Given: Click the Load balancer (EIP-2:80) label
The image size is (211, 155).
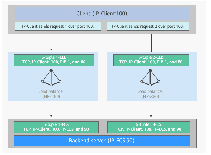Looking at the screenshot, I should point(150,94).
